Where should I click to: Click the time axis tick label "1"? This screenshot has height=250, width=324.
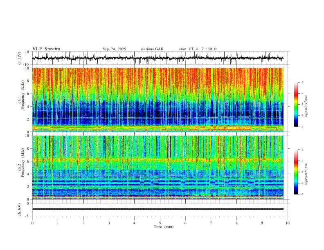click(58, 223)
